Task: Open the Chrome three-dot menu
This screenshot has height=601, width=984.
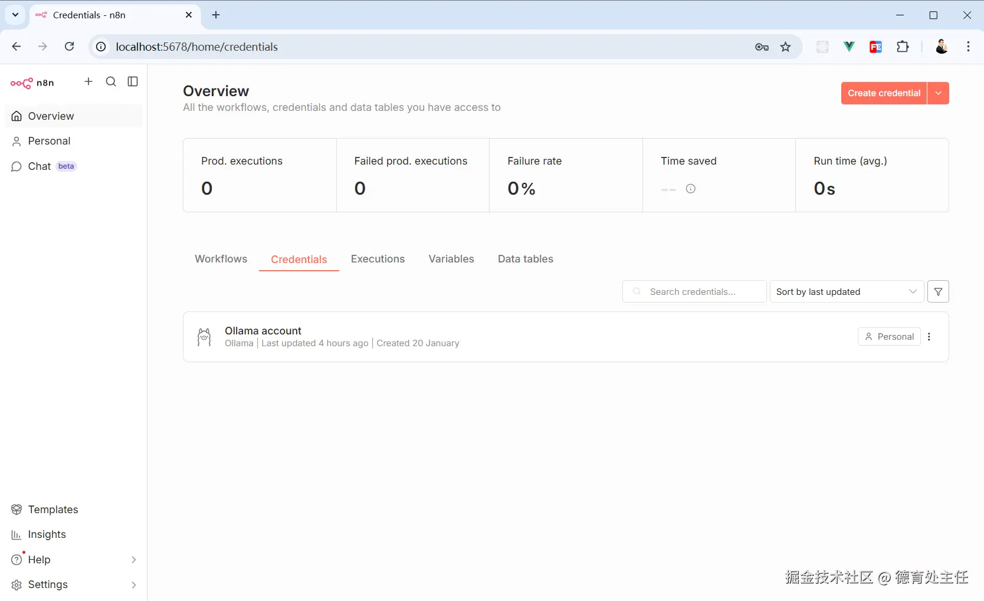Action: click(968, 47)
